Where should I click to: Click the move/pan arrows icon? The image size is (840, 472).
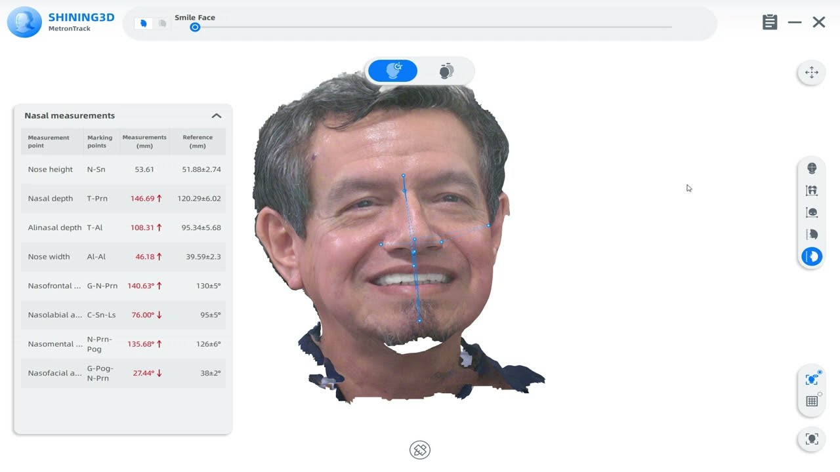812,73
